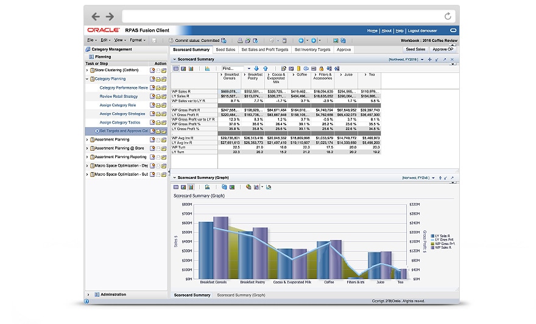Reload the page with the refresh icon

[448, 16]
